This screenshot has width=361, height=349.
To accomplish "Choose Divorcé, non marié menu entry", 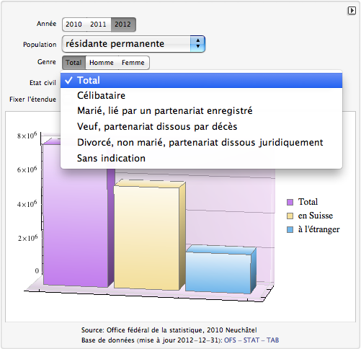I will [x=201, y=143].
